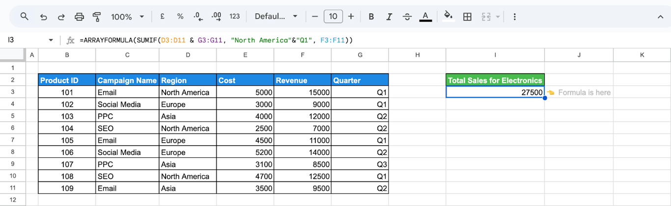Select the cost cell 4700
This screenshot has width=671, height=206.
coord(245,176)
